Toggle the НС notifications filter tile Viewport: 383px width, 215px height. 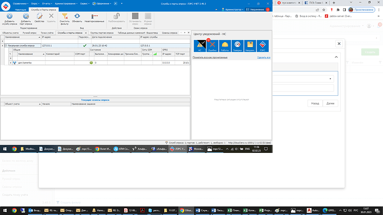pos(200,46)
